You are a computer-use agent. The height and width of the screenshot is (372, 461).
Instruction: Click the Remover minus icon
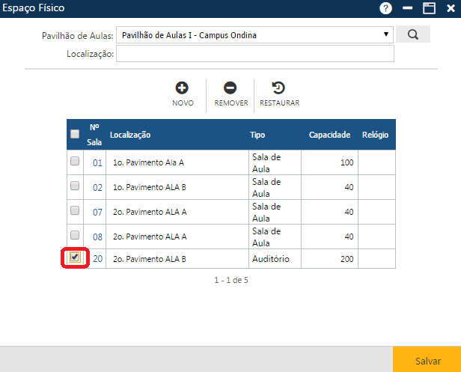230,88
